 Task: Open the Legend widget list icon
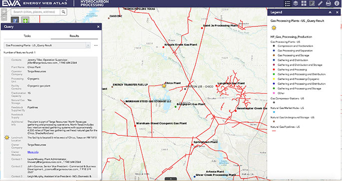(288, 3)
